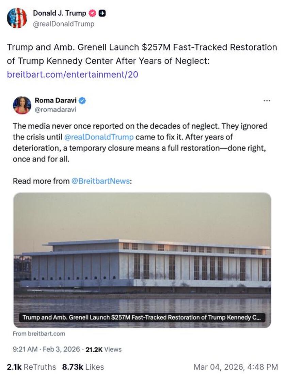This screenshot has height=381, width=286.
Task: Open Roma Daravi's profile picture
Action: [x=22, y=105]
